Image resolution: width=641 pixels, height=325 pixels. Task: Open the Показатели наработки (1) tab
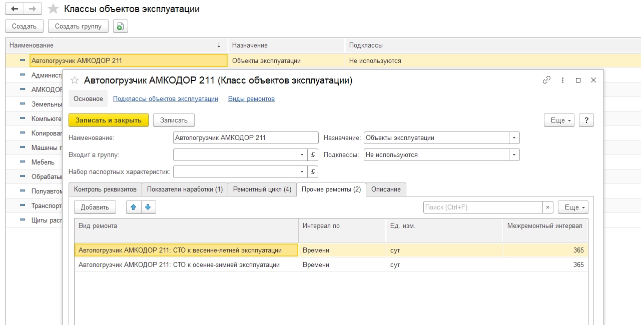coord(185,189)
